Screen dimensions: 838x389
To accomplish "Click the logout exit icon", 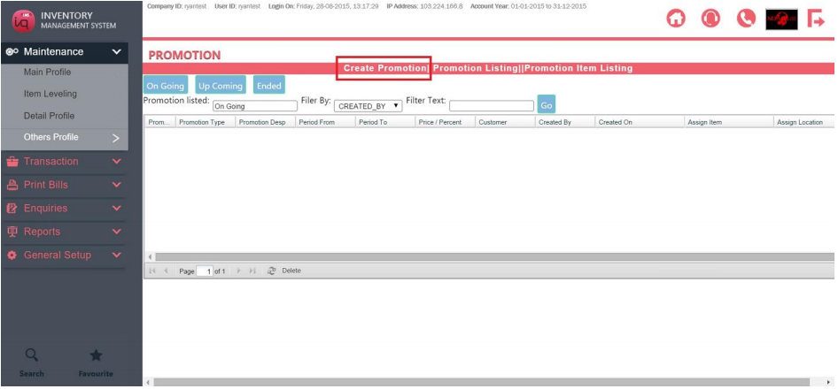I will point(816,19).
